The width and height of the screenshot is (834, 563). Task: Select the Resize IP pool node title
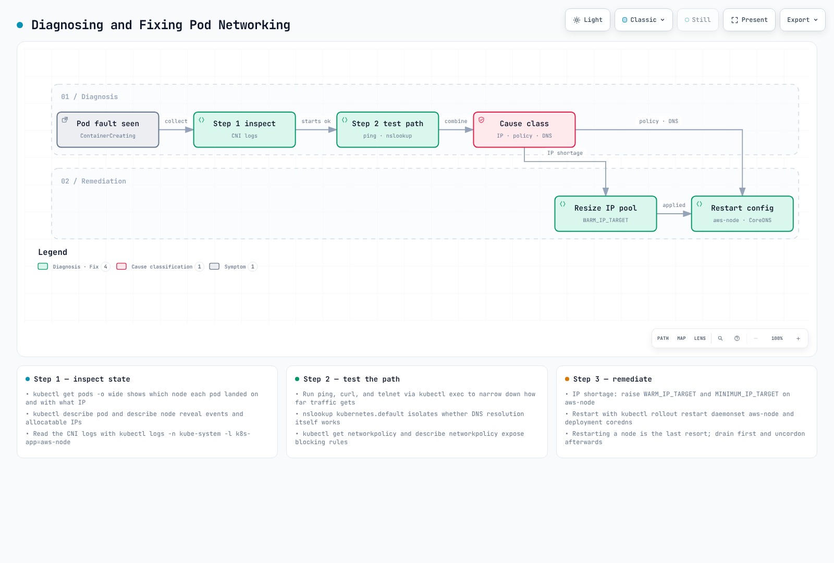click(x=606, y=208)
